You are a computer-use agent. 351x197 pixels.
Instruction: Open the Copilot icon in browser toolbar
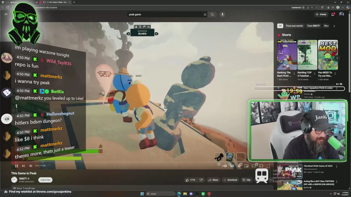pyautogui.click(x=348, y=7)
